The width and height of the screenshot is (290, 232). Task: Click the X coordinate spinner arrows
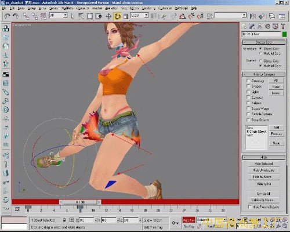point(96,220)
